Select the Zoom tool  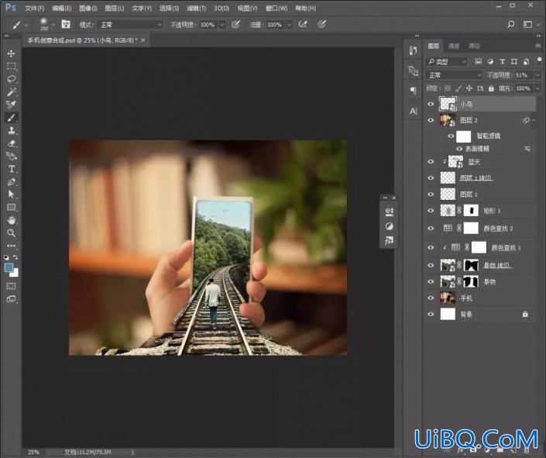click(x=11, y=232)
